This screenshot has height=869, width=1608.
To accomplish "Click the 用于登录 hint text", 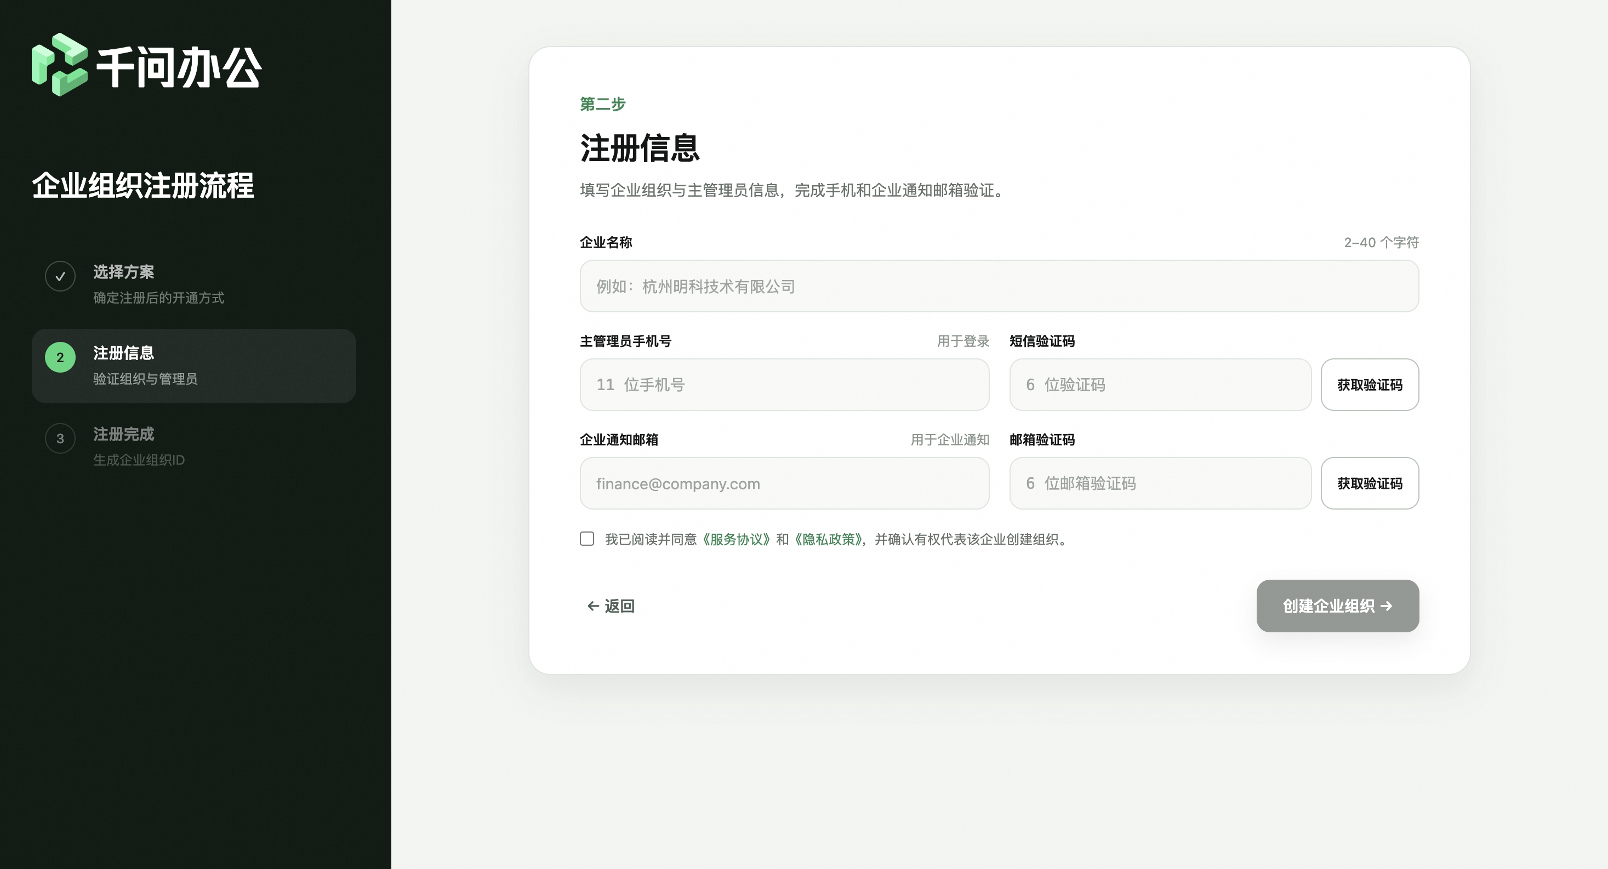I will [x=963, y=341].
